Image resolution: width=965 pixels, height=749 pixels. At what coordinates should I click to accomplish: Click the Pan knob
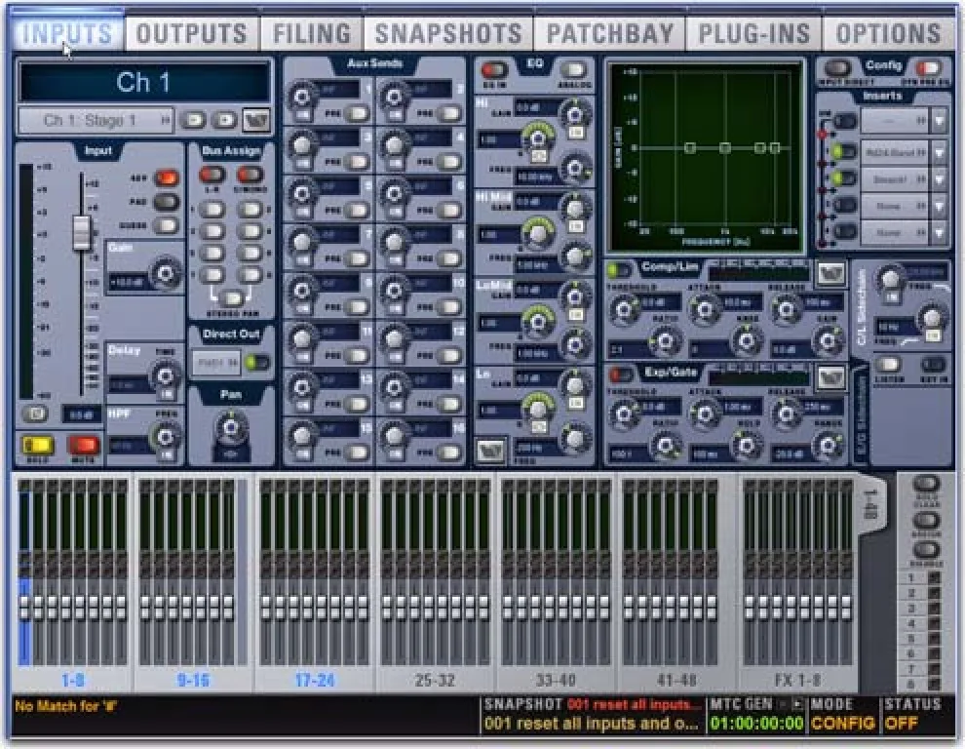(231, 427)
